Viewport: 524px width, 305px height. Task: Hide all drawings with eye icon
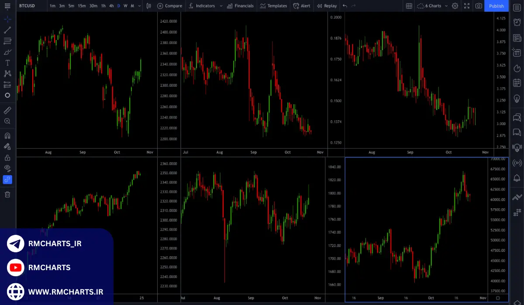[7, 168]
